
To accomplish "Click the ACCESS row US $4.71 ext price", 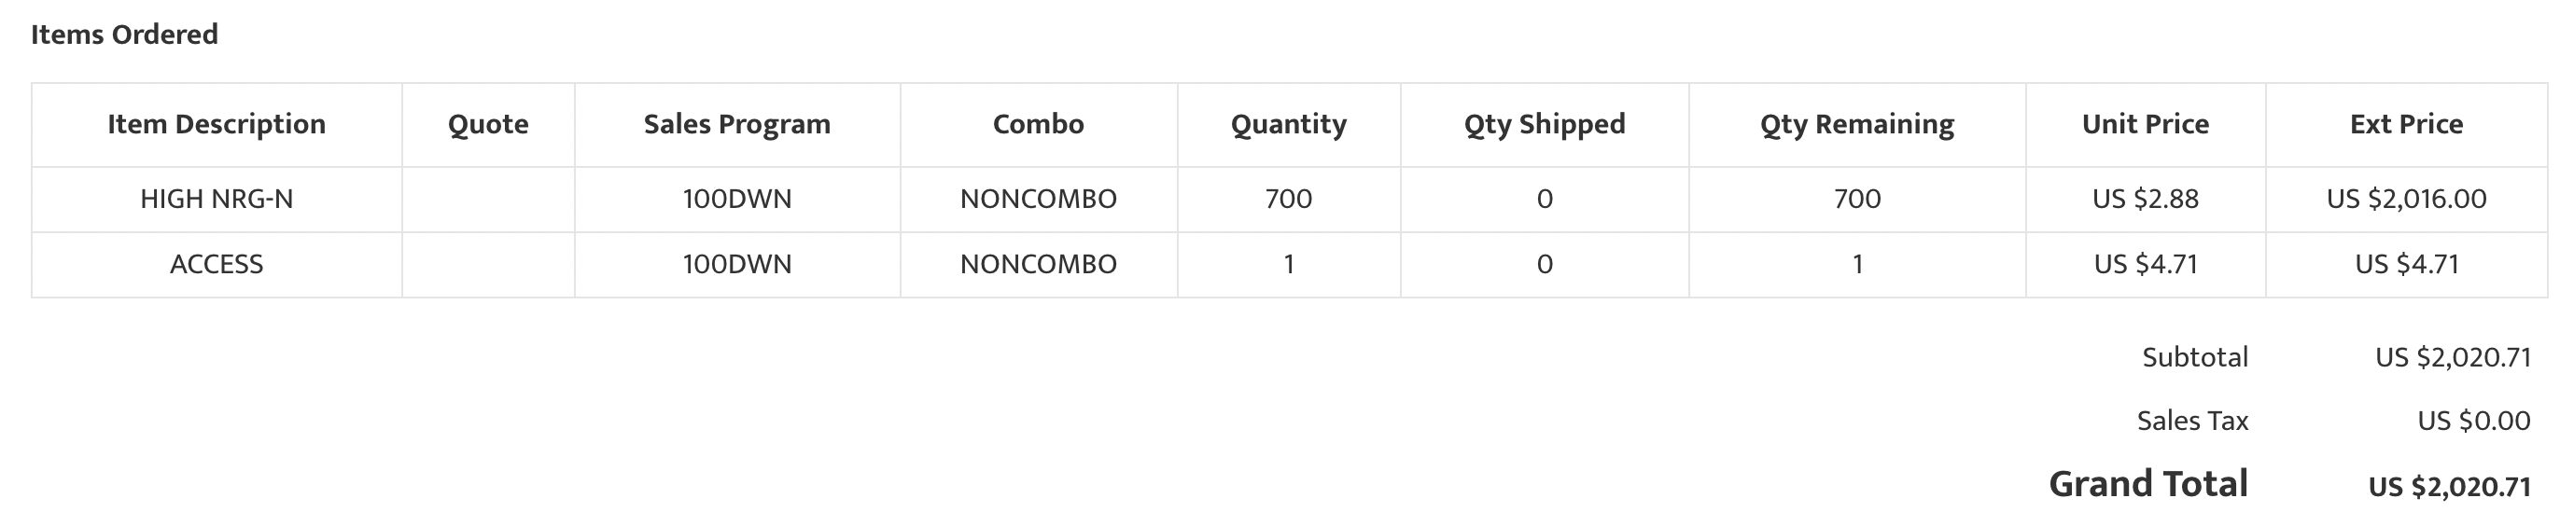I will [x=2406, y=265].
